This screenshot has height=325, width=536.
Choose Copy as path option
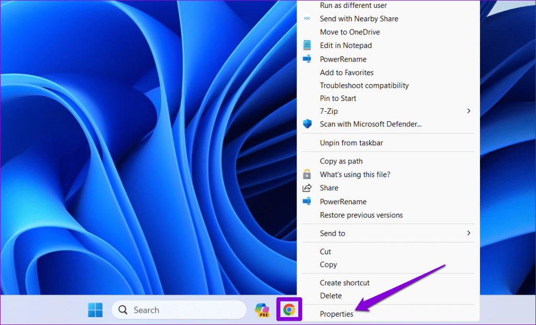[341, 161]
